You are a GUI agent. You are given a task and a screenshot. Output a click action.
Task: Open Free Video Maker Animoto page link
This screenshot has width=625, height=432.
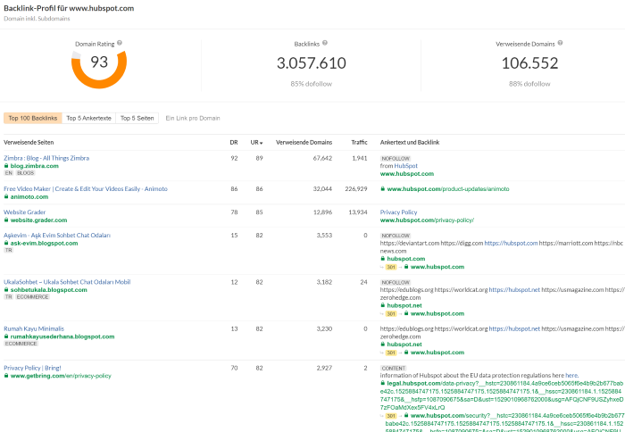pyautogui.click(x=86, y=189)
